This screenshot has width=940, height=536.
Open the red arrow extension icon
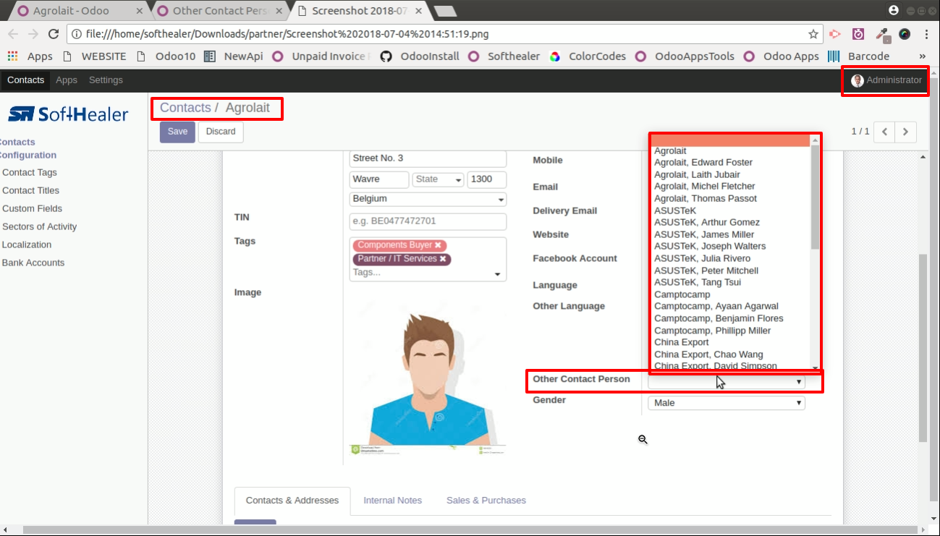pyautogui.click(x=834, y=34)
